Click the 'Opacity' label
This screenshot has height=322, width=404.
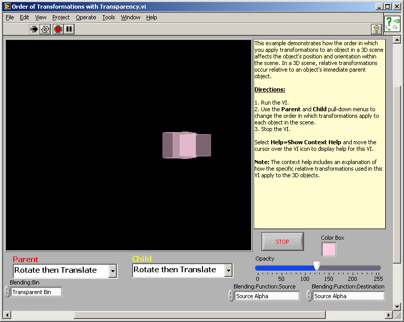[x=264, y=259]
